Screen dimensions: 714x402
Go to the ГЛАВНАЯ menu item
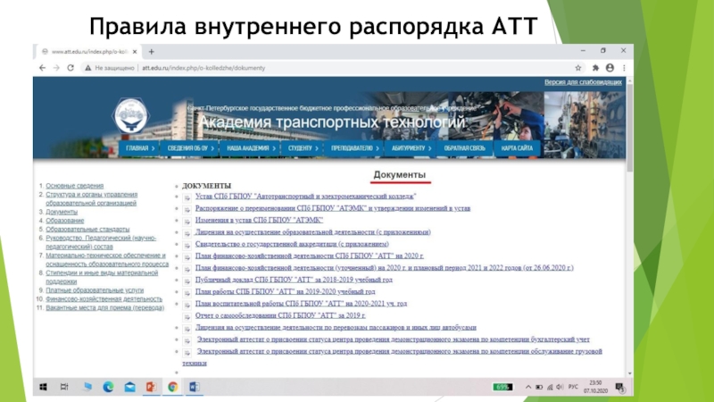pyautogui.click(x=139, y=147)
